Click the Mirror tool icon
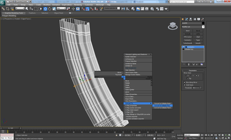Screen dimensions: 231x140 [123, 9]
